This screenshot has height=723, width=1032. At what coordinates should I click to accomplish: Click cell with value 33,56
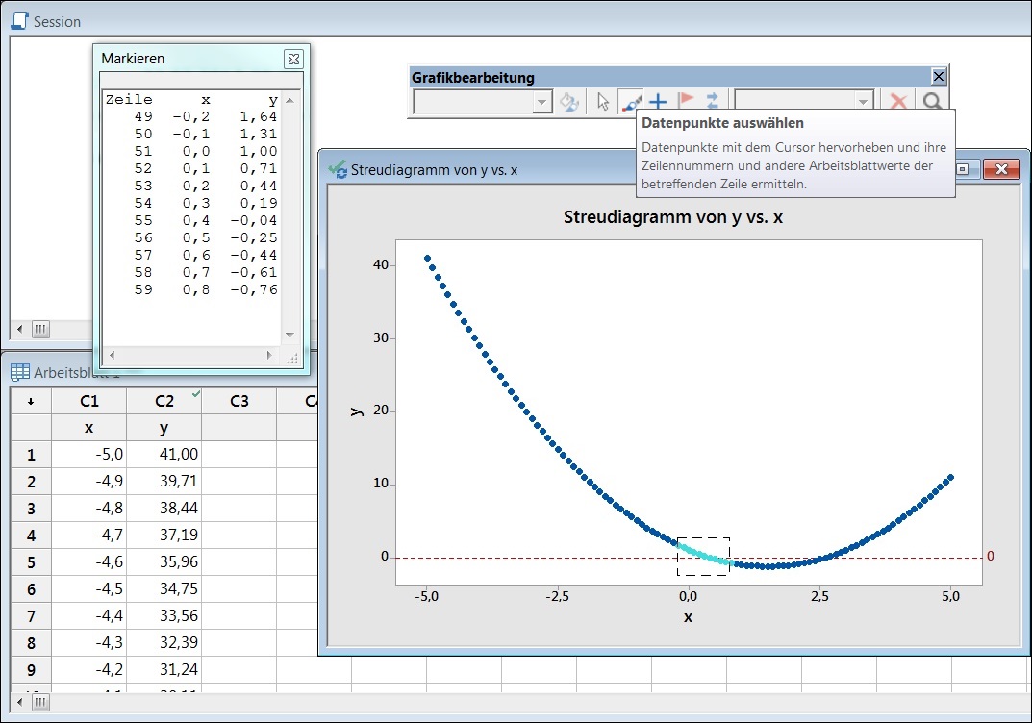tap(164, 616)
